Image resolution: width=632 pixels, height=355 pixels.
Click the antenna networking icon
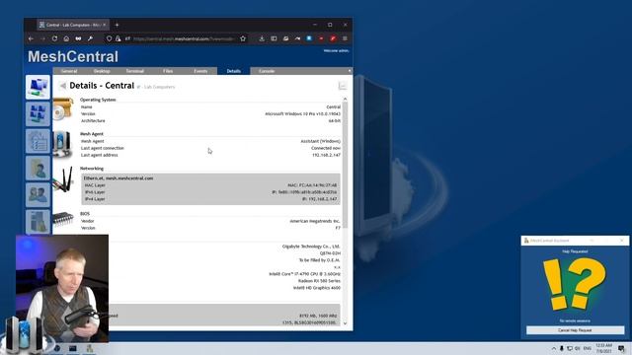[x=63, y=179]
